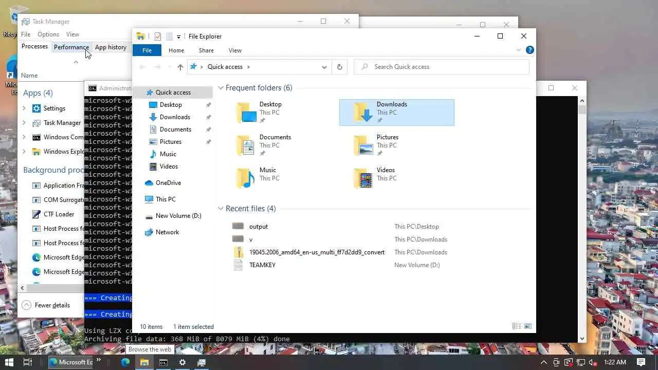Select the 19045.2006_amd64 convert archive file
658x370 pixels.
point(317,252)
